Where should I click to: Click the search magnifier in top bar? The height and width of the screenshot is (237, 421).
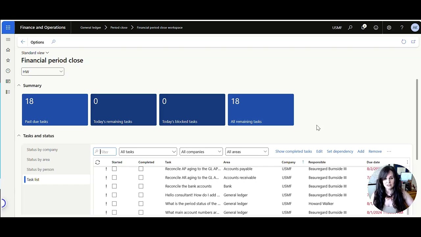tap(350, 28)
